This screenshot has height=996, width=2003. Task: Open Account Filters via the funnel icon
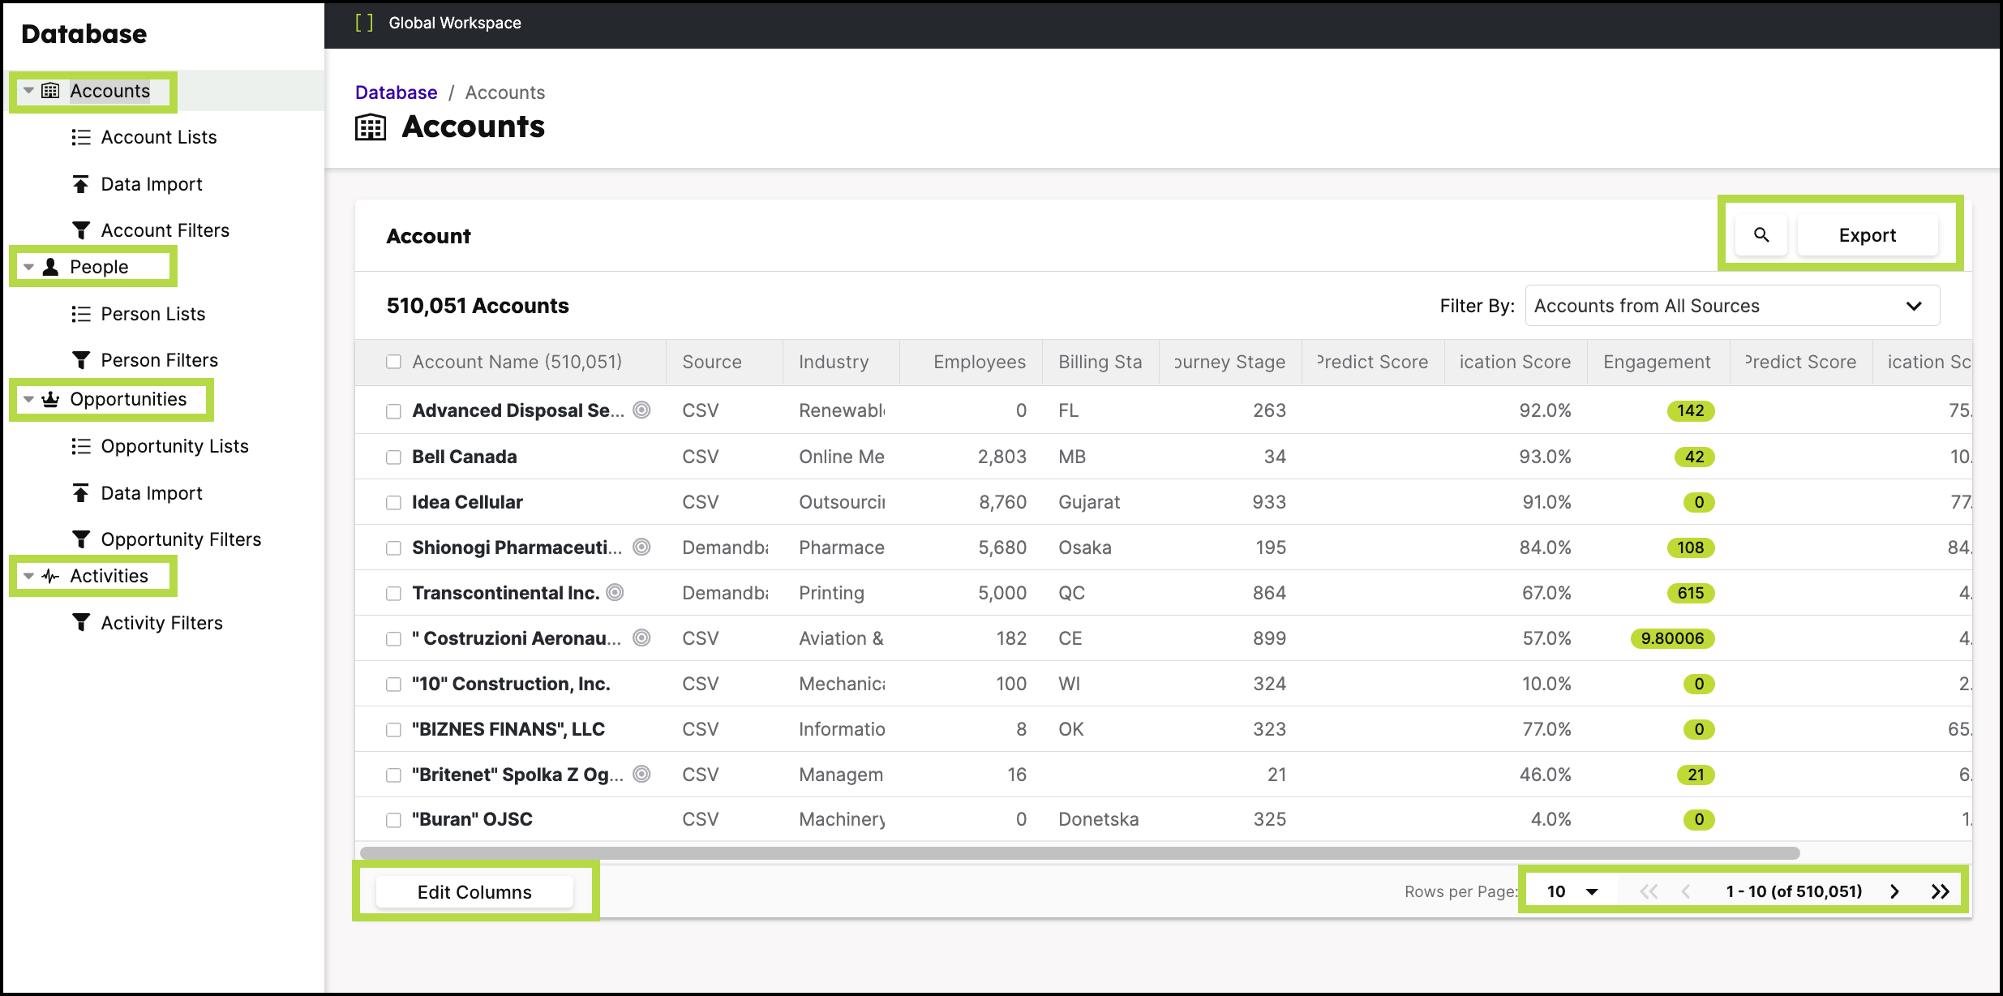[81, 230]
